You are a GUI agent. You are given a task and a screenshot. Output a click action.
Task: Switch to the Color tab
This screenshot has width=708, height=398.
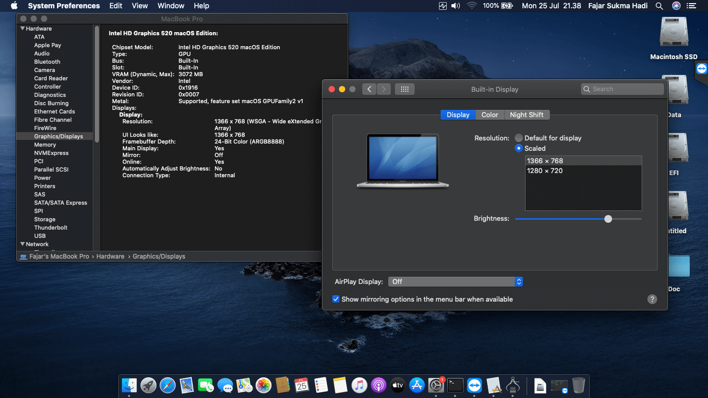click(490, 115)
